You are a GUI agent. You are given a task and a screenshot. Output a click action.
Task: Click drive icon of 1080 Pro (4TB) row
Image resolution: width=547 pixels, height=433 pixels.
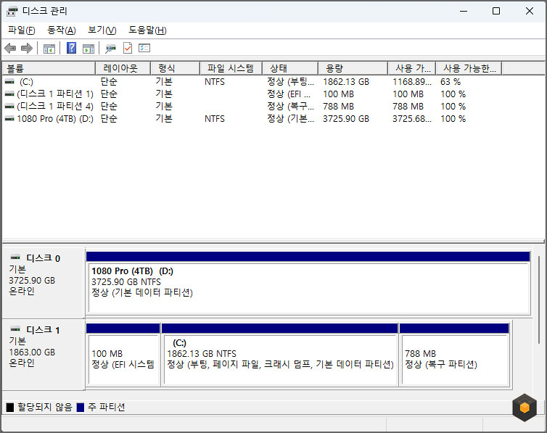[x=9, y=119]
